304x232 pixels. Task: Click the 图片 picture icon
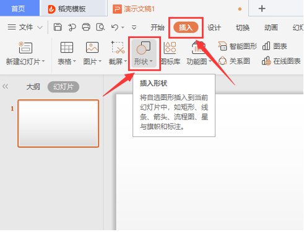point(92,47)
